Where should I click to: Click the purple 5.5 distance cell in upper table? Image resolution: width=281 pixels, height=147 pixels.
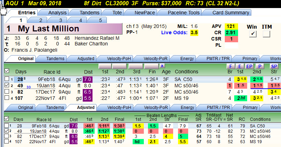(x=88, y=98)
